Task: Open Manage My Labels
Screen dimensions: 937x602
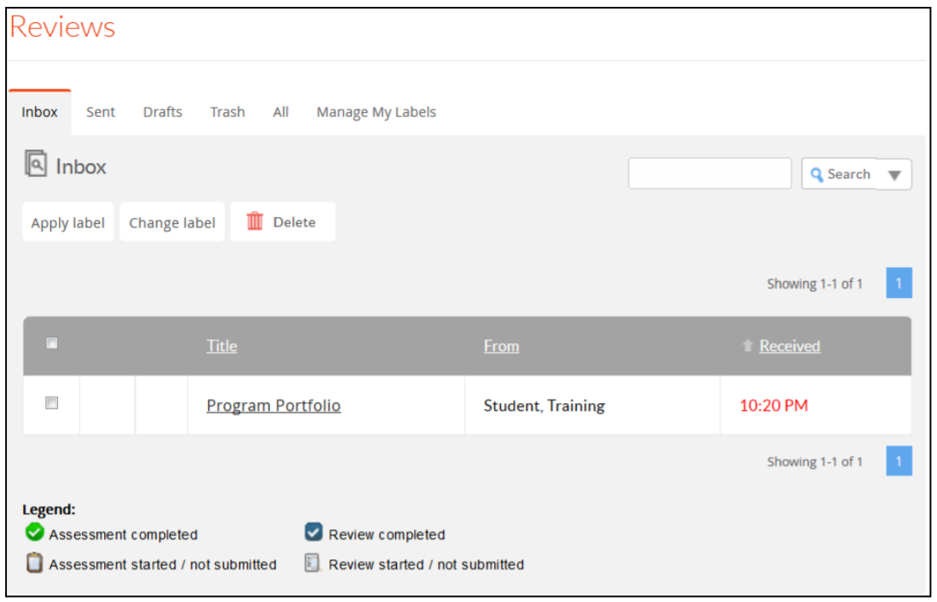Action: 375,111
